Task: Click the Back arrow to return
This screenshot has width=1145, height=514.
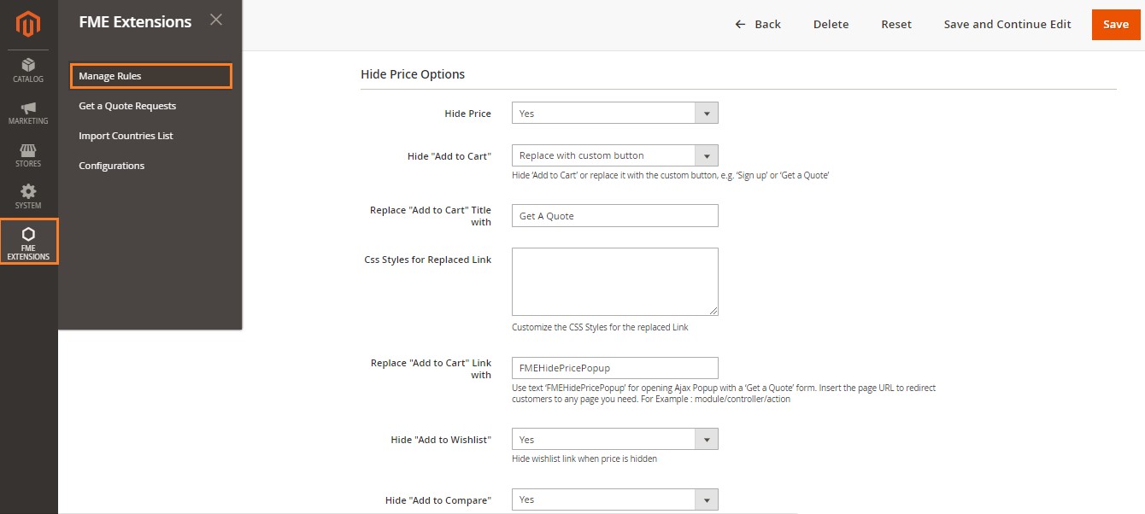Action: pos(758,24)
